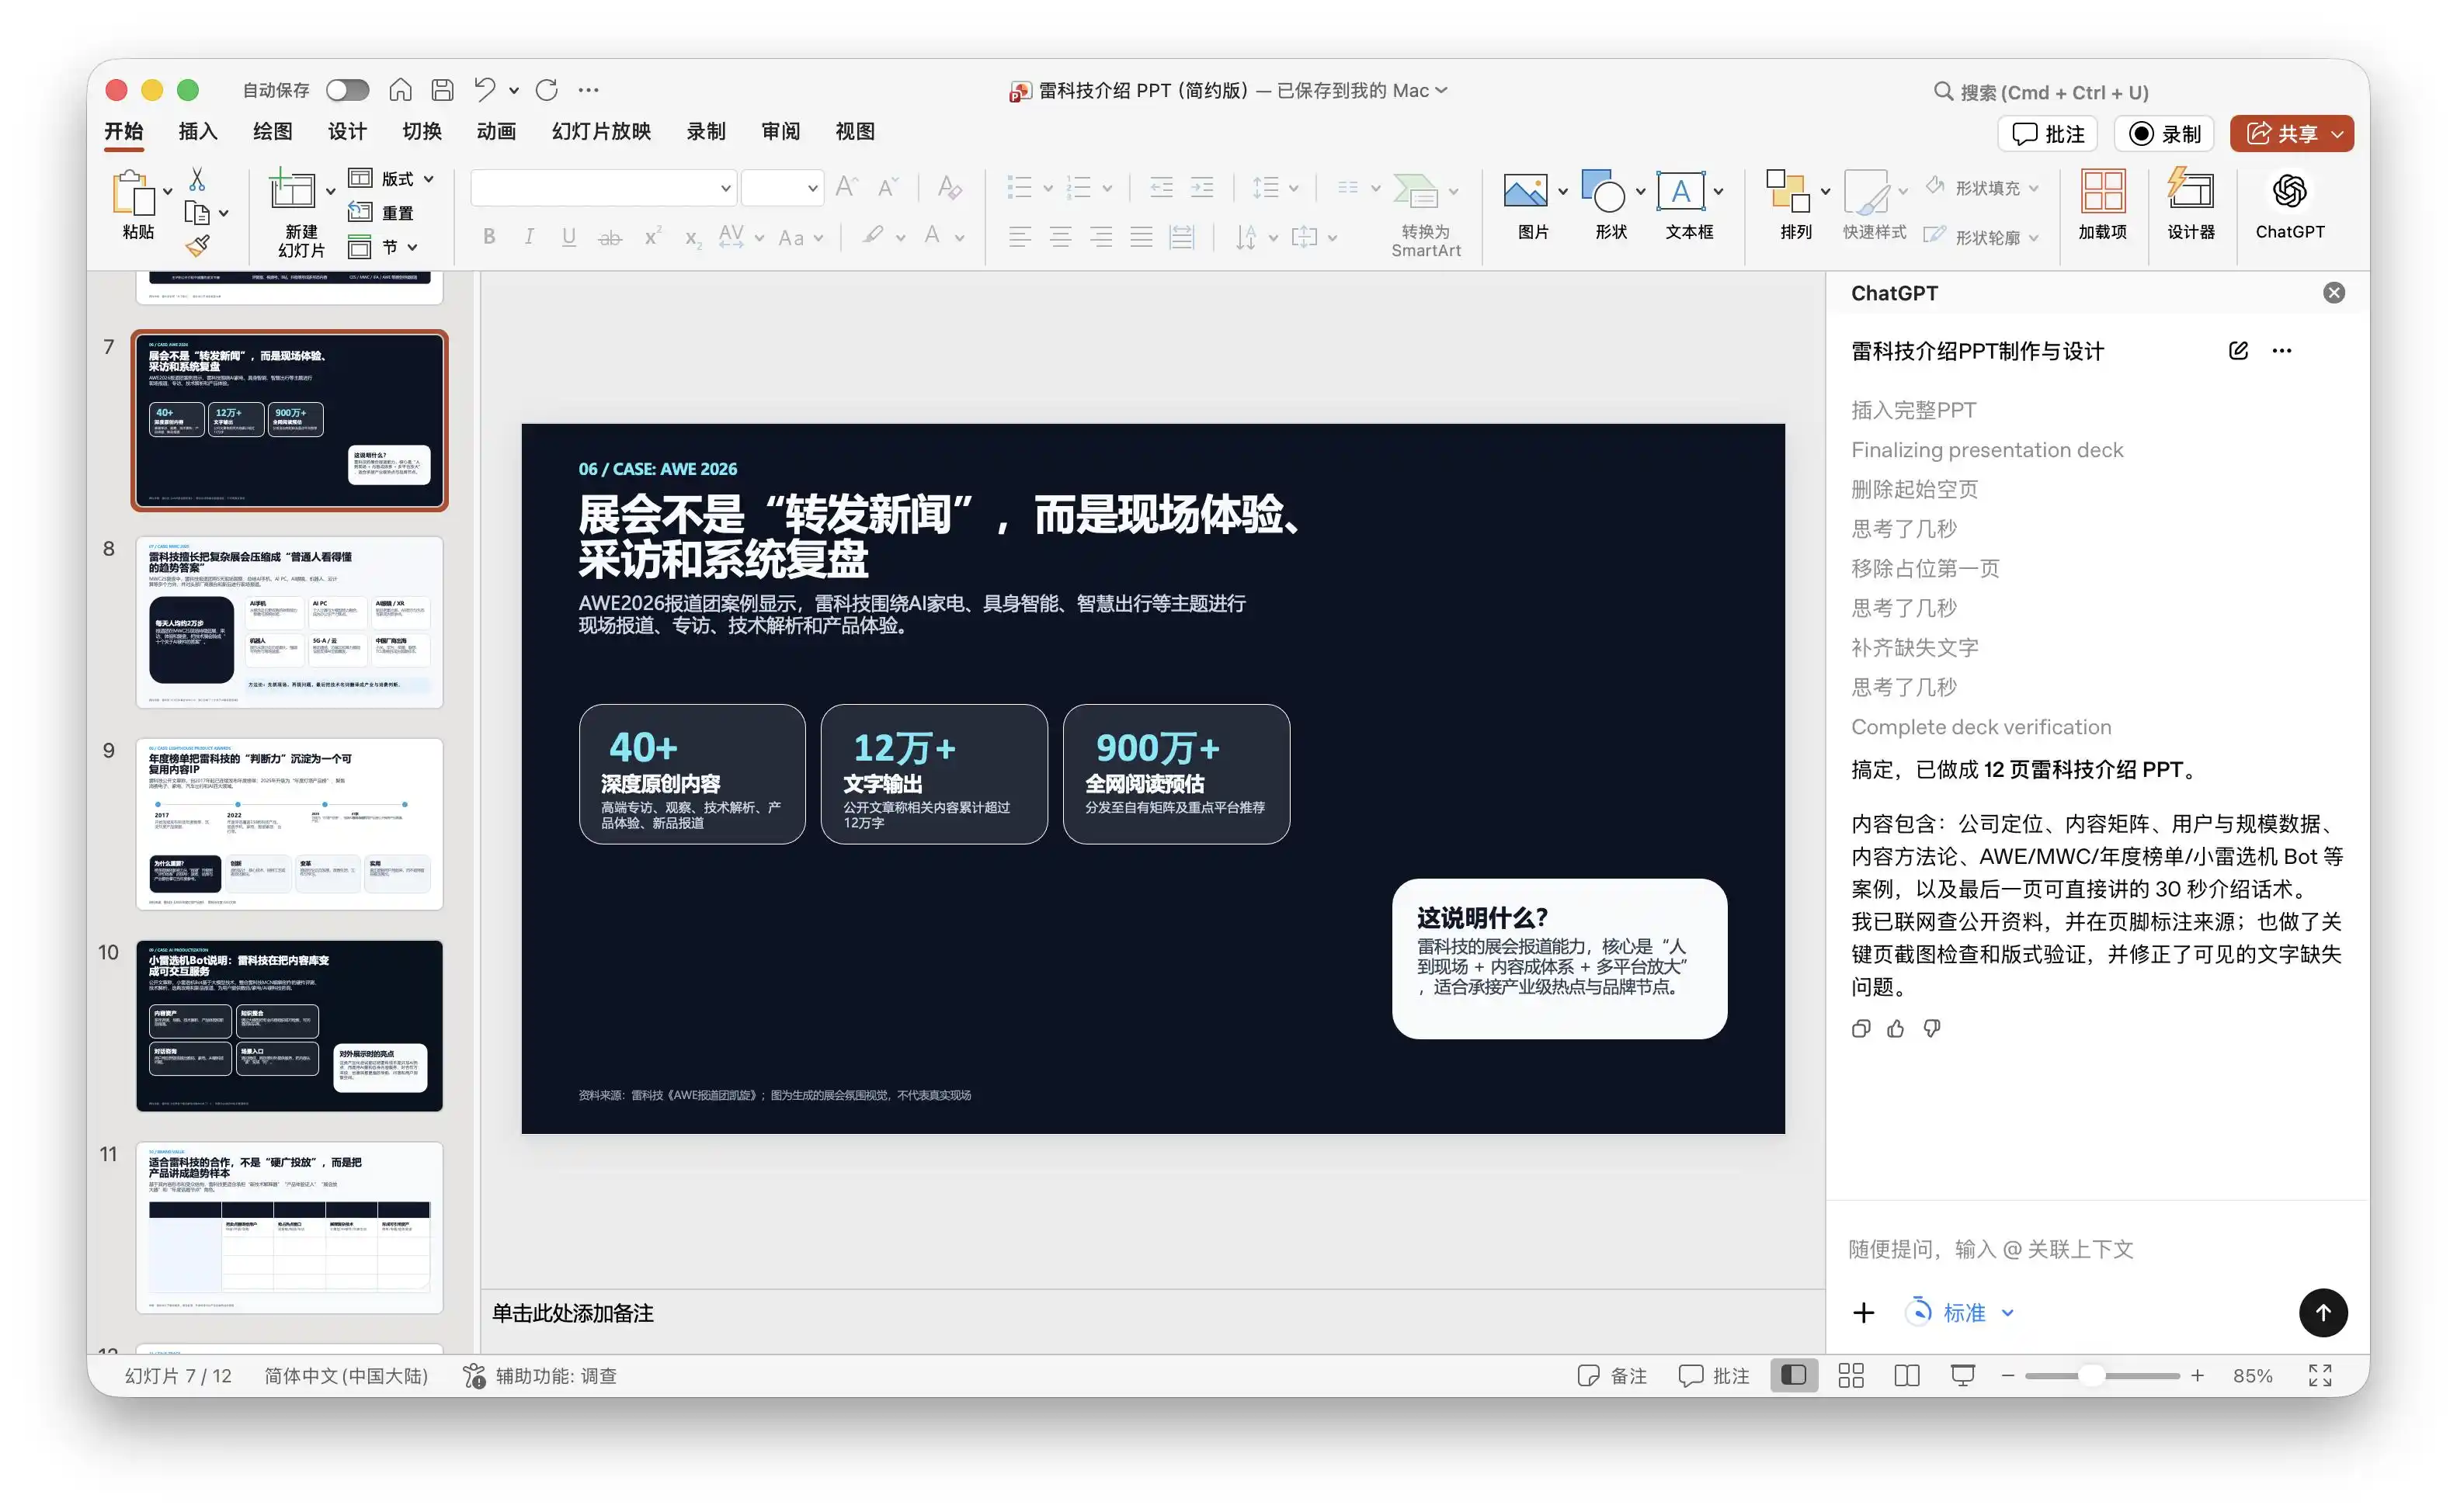Click the Comments (批注) button top right
This screenshot has width=2457, height=1512.
[2048, 134]
